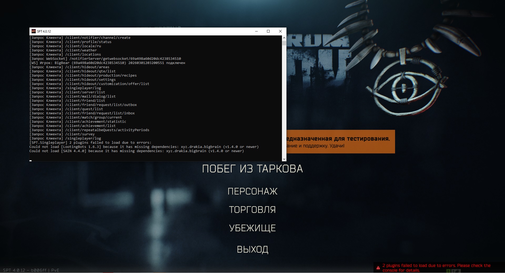Click the '/client/hideout/areas' console line
This screenshot has height=273, width=505.
click(69, 67)
